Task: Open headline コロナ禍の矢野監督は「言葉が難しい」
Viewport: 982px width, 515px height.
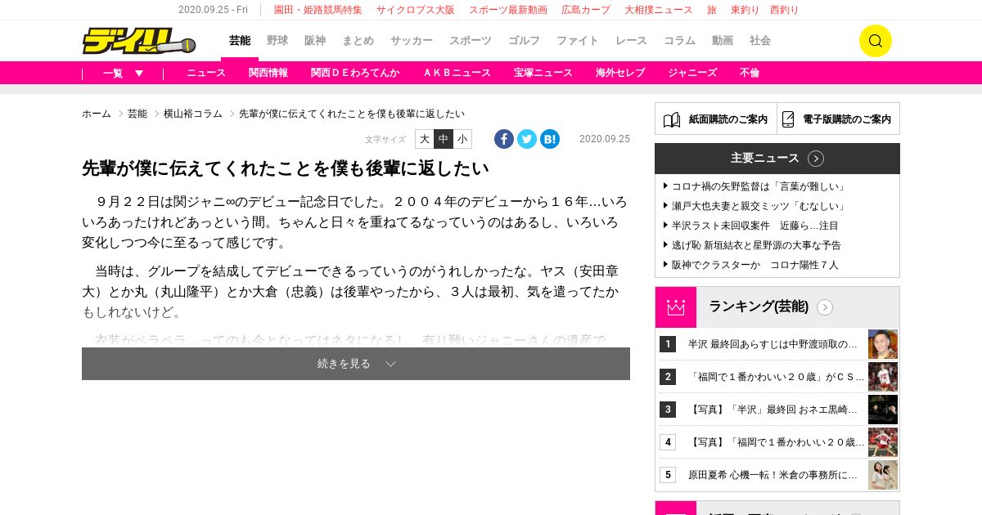Action: [x=759, y=186]
